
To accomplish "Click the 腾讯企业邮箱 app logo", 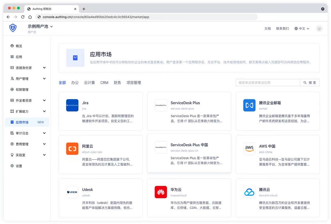I will coord(249,105).
